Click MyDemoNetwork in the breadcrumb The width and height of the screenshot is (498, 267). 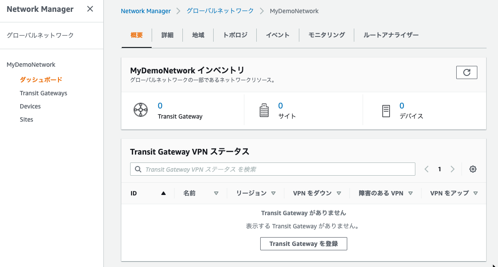point(294,11)
